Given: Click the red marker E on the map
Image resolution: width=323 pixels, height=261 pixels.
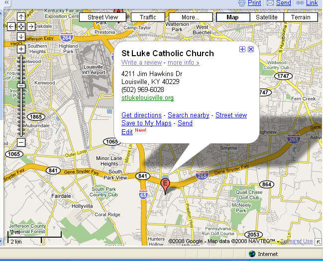Looking at the screenshot, I should tap(165, 184).
